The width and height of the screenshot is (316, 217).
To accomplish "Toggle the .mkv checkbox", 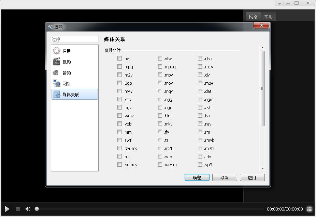I will (x=160, y=124).
